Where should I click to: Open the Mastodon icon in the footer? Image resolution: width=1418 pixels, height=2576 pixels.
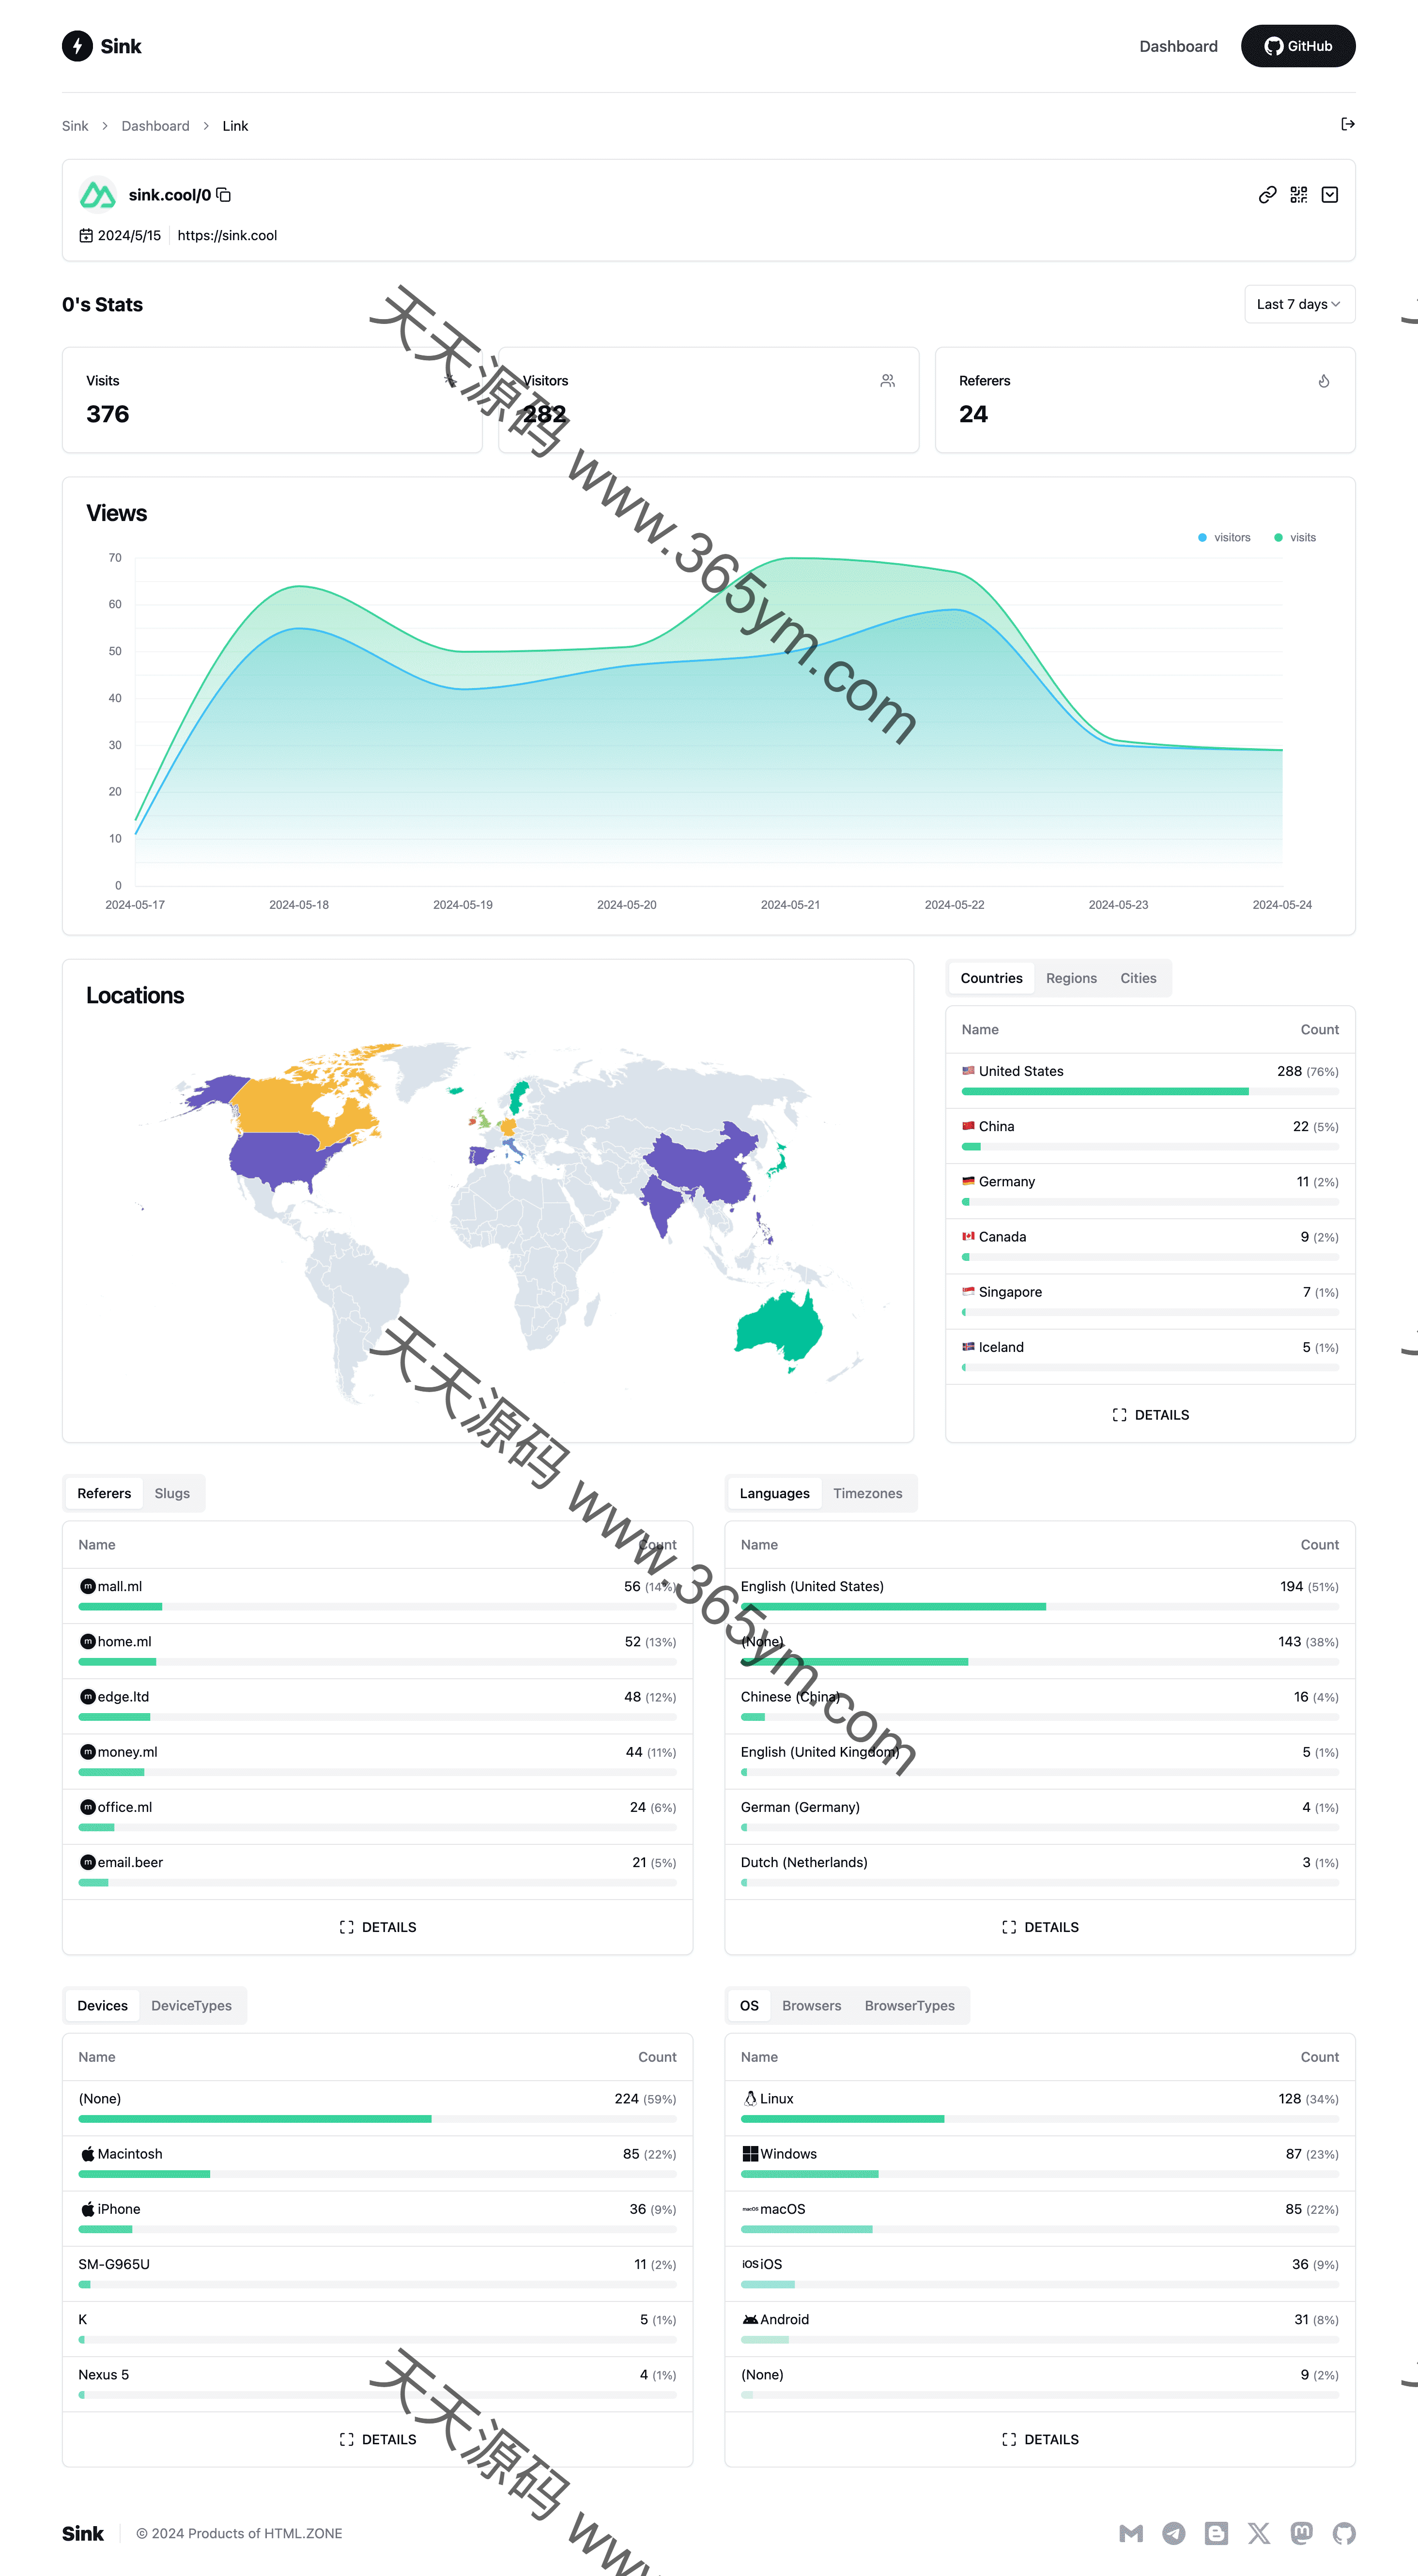pos(1301,2533)
